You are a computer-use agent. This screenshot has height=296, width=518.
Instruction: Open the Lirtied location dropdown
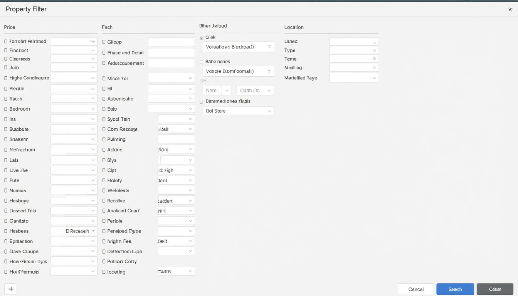(354, 42)
